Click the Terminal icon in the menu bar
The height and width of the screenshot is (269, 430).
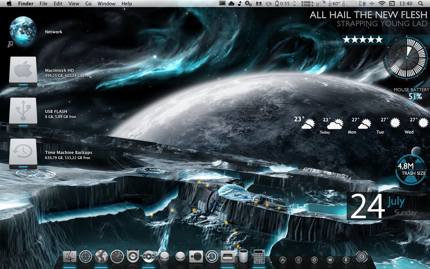(222, 3)
